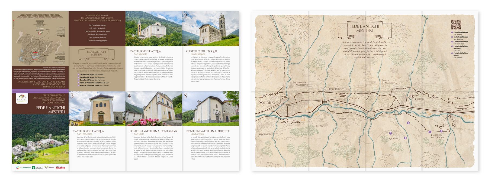
Task: Click the 'Tresivio' label on the map
Action: (x=355, y=98)
